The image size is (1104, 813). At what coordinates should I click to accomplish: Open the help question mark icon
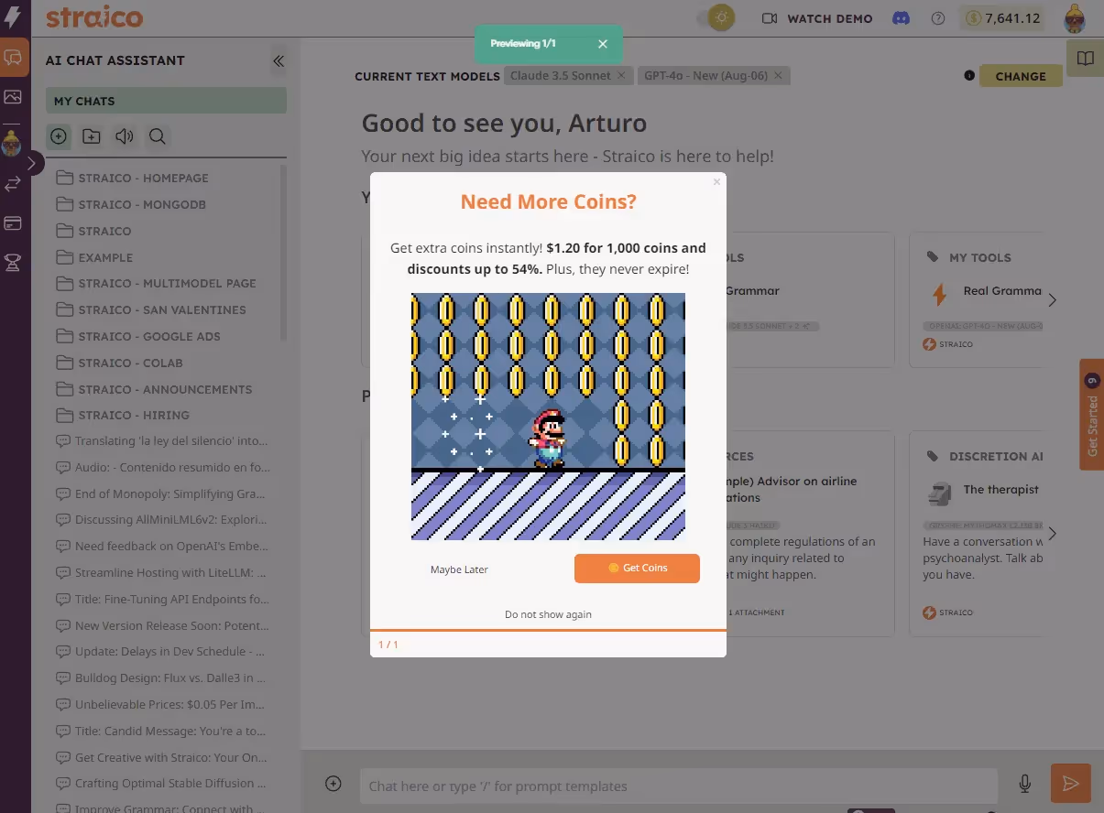click(x=937, y=18)
